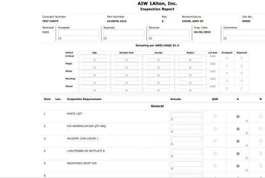This screenshot has width=265, height=178.
Task: Click the save icon under Critical Reject field
Action: (190, 60)
